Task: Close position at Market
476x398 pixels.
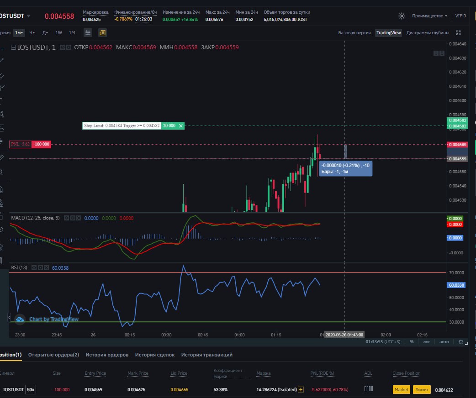Action: 402,389
